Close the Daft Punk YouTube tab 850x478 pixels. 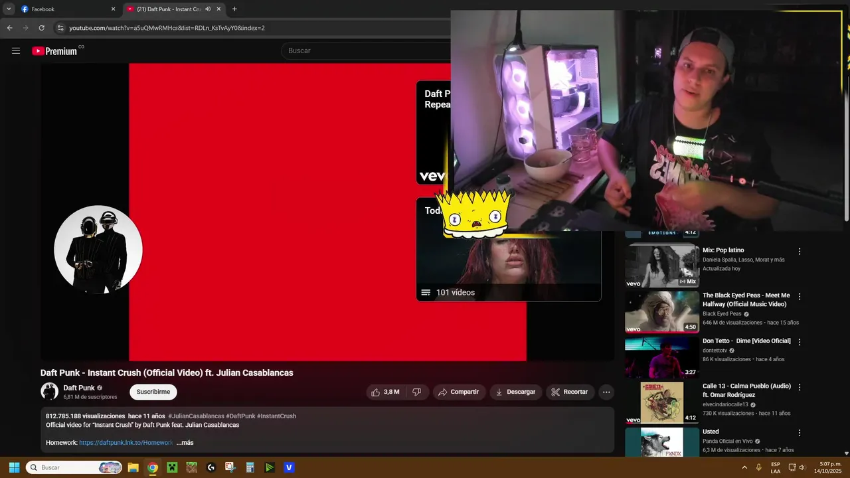218,9
